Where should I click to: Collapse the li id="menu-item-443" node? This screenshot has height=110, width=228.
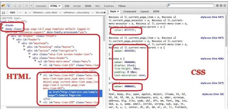tap(41, 75)
